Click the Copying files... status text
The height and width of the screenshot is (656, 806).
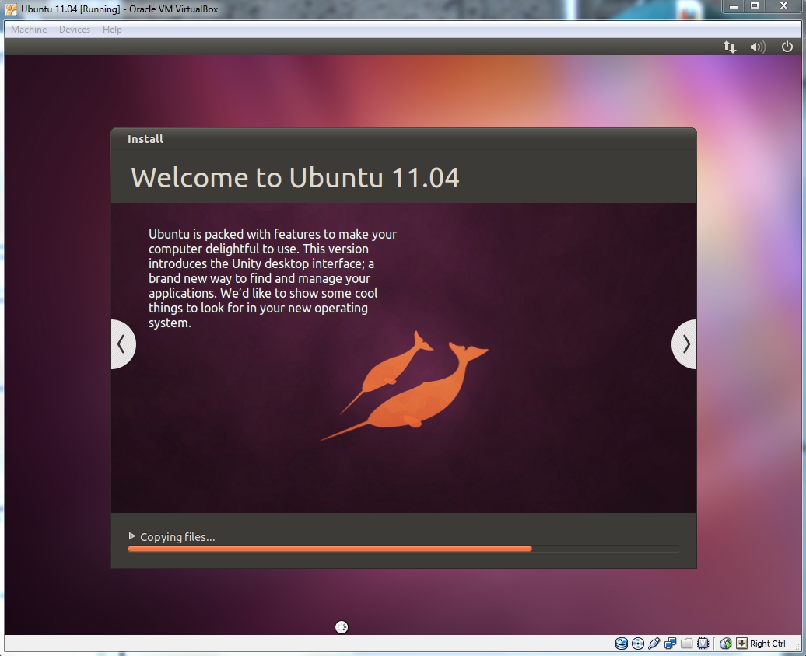coord(177,537)
